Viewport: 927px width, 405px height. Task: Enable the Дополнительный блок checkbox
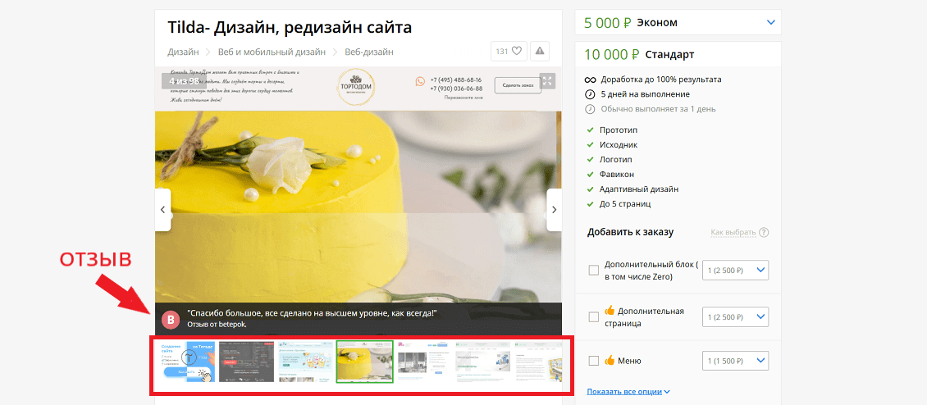click(594, 271)
